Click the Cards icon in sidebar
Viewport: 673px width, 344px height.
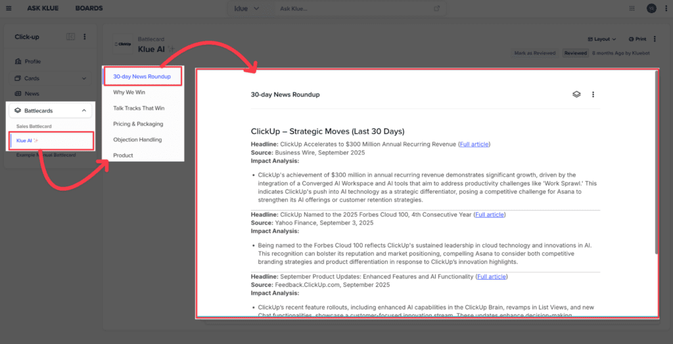tap(18, 79)
